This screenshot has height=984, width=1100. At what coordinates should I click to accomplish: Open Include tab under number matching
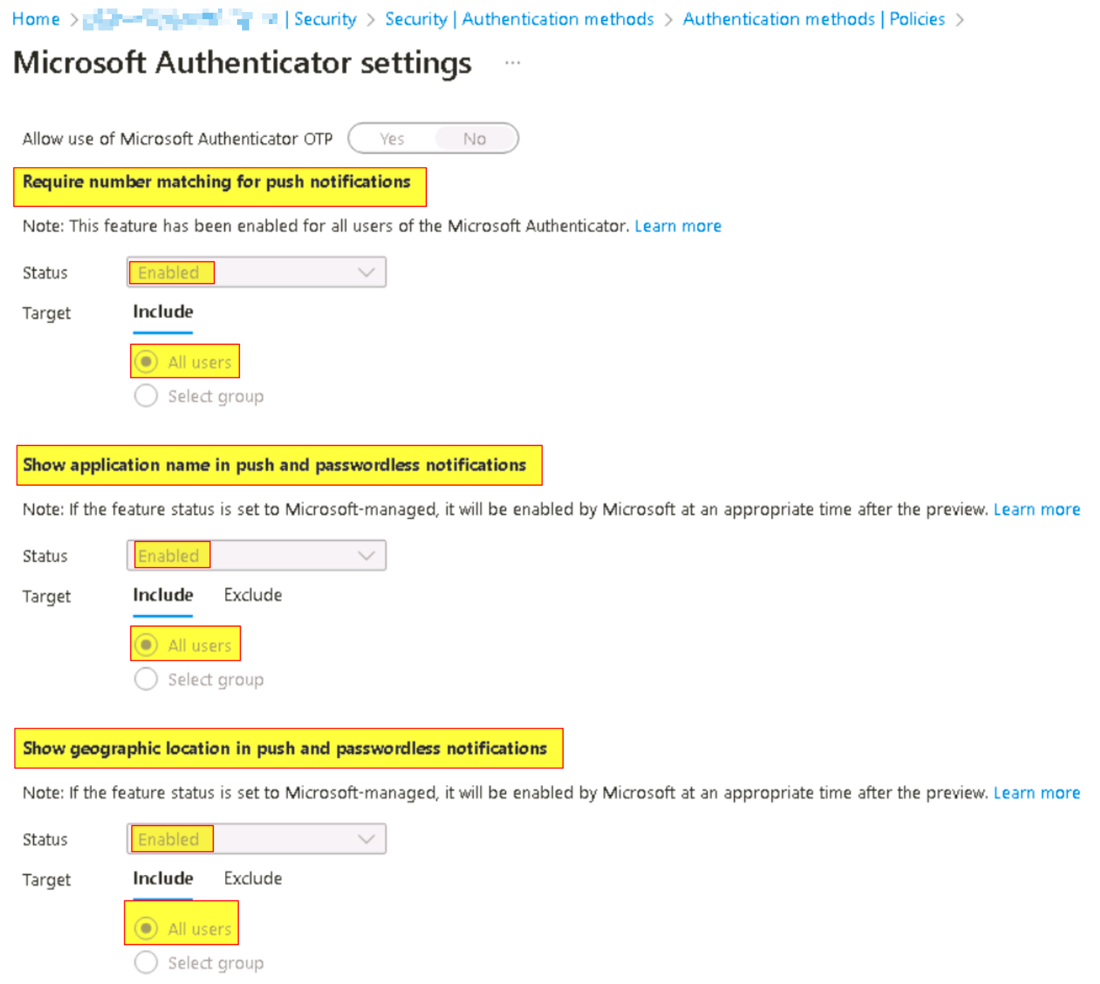click(x=163, y=312)
